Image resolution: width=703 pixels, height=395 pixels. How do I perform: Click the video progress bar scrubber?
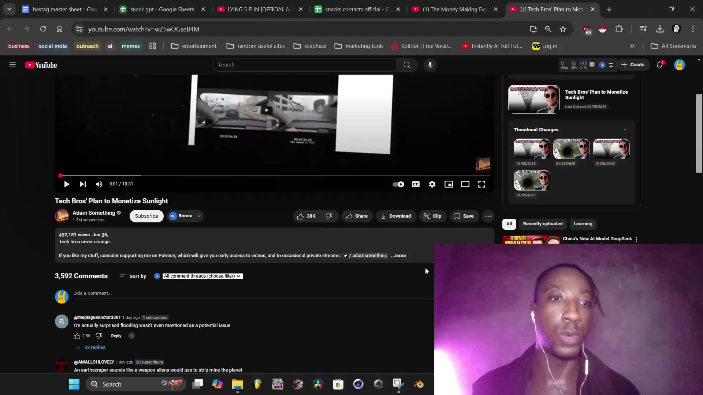point(60,176)
